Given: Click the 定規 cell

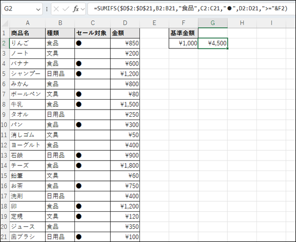Looking at the screenshot, I should tap(28, 216).
